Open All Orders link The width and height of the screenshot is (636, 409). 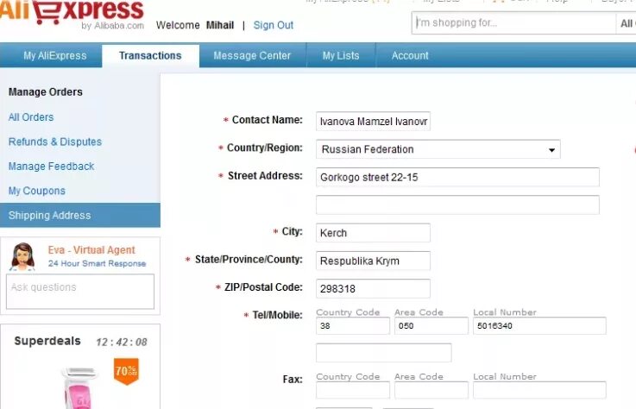31,117
